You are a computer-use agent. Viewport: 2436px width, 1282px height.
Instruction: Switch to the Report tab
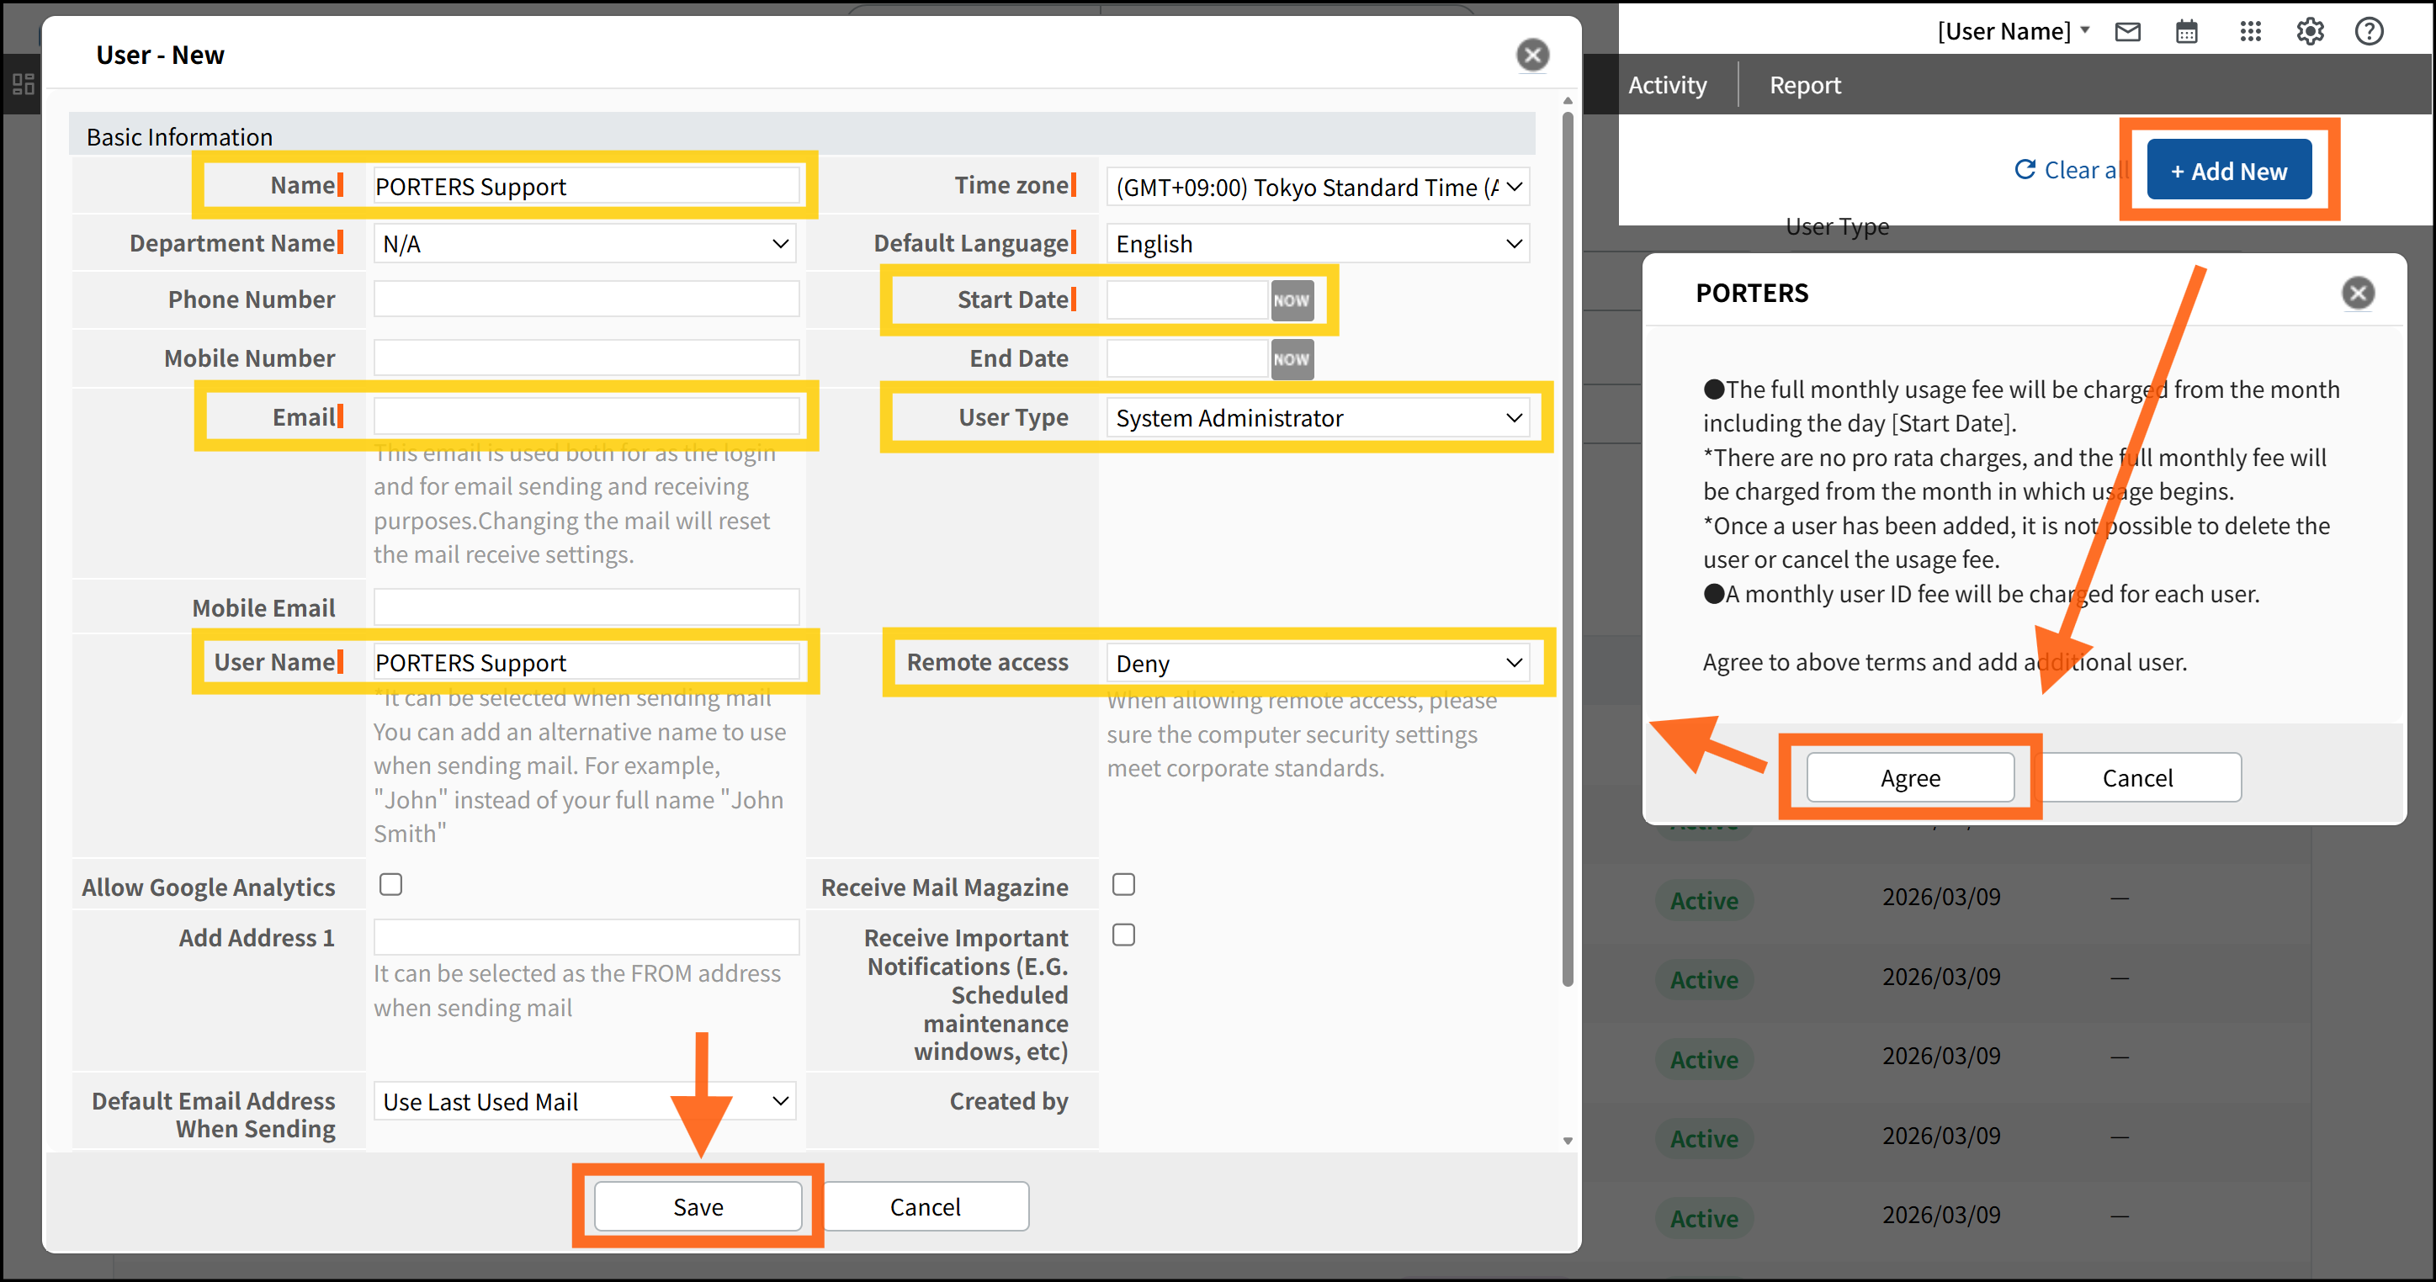point(1805,85)
